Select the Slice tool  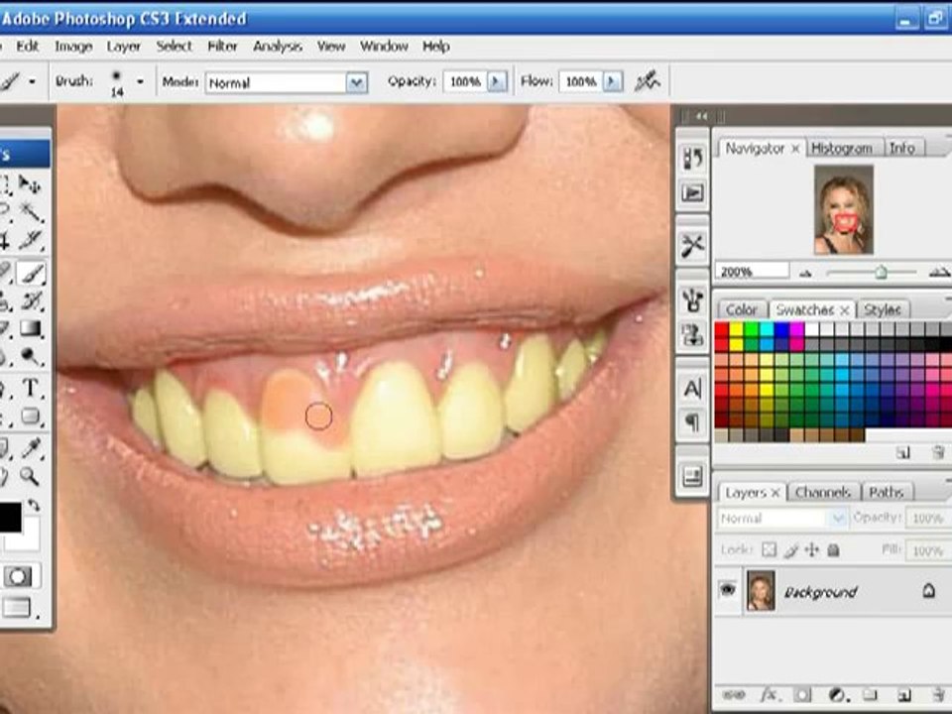tap(31, 240)
